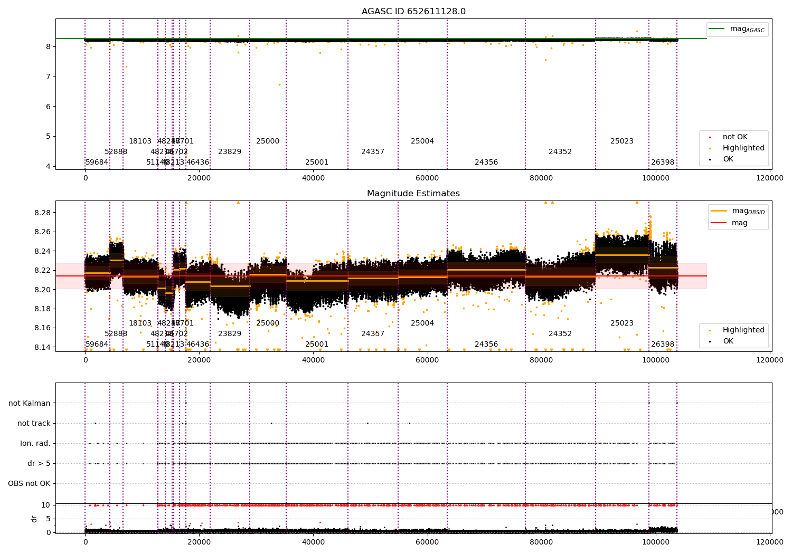This screenshot has height=554, width=792.
Task: Click 'Highlighted' in the Magnitude Estimates legend
Action: click(736, 330)
